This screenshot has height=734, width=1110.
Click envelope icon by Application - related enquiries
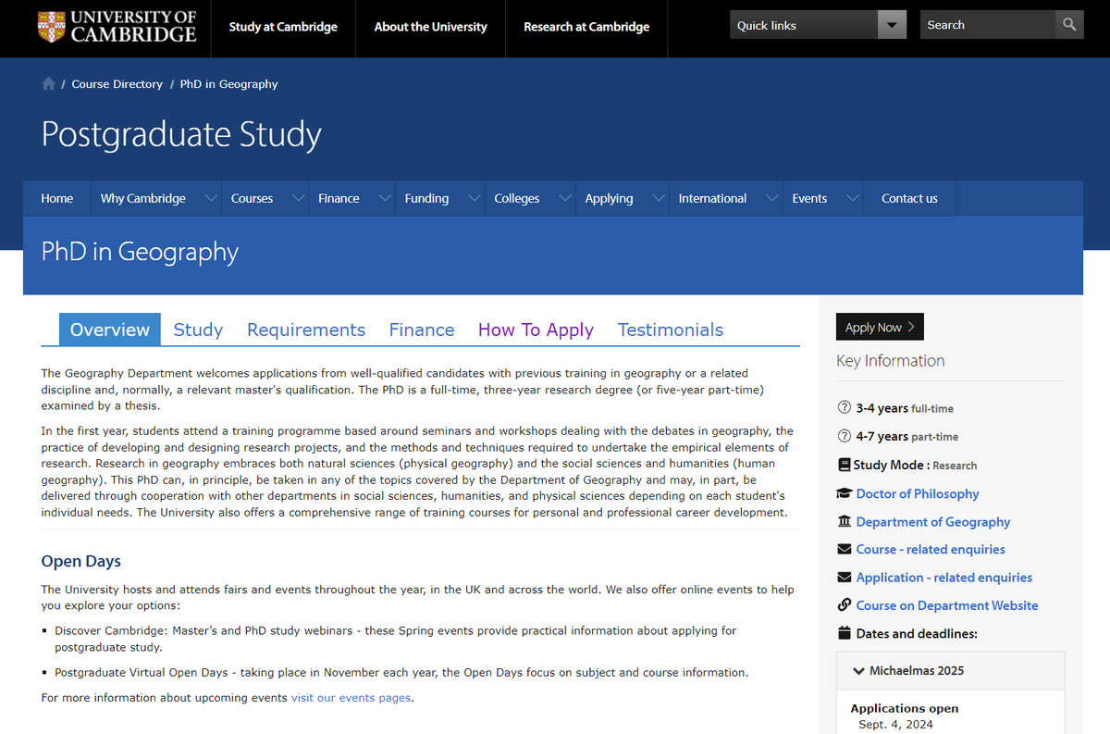(844, 577)
